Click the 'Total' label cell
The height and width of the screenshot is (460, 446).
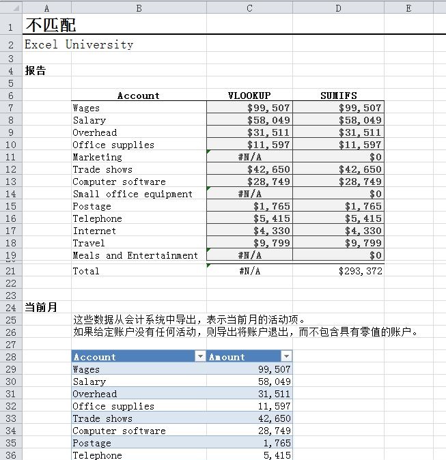point(139,271)
